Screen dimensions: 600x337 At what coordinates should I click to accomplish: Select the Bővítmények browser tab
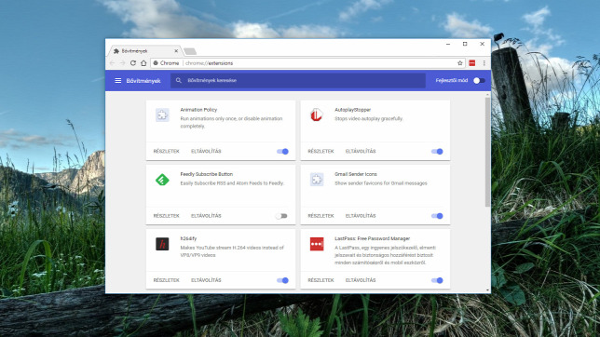tap(145, 51)
